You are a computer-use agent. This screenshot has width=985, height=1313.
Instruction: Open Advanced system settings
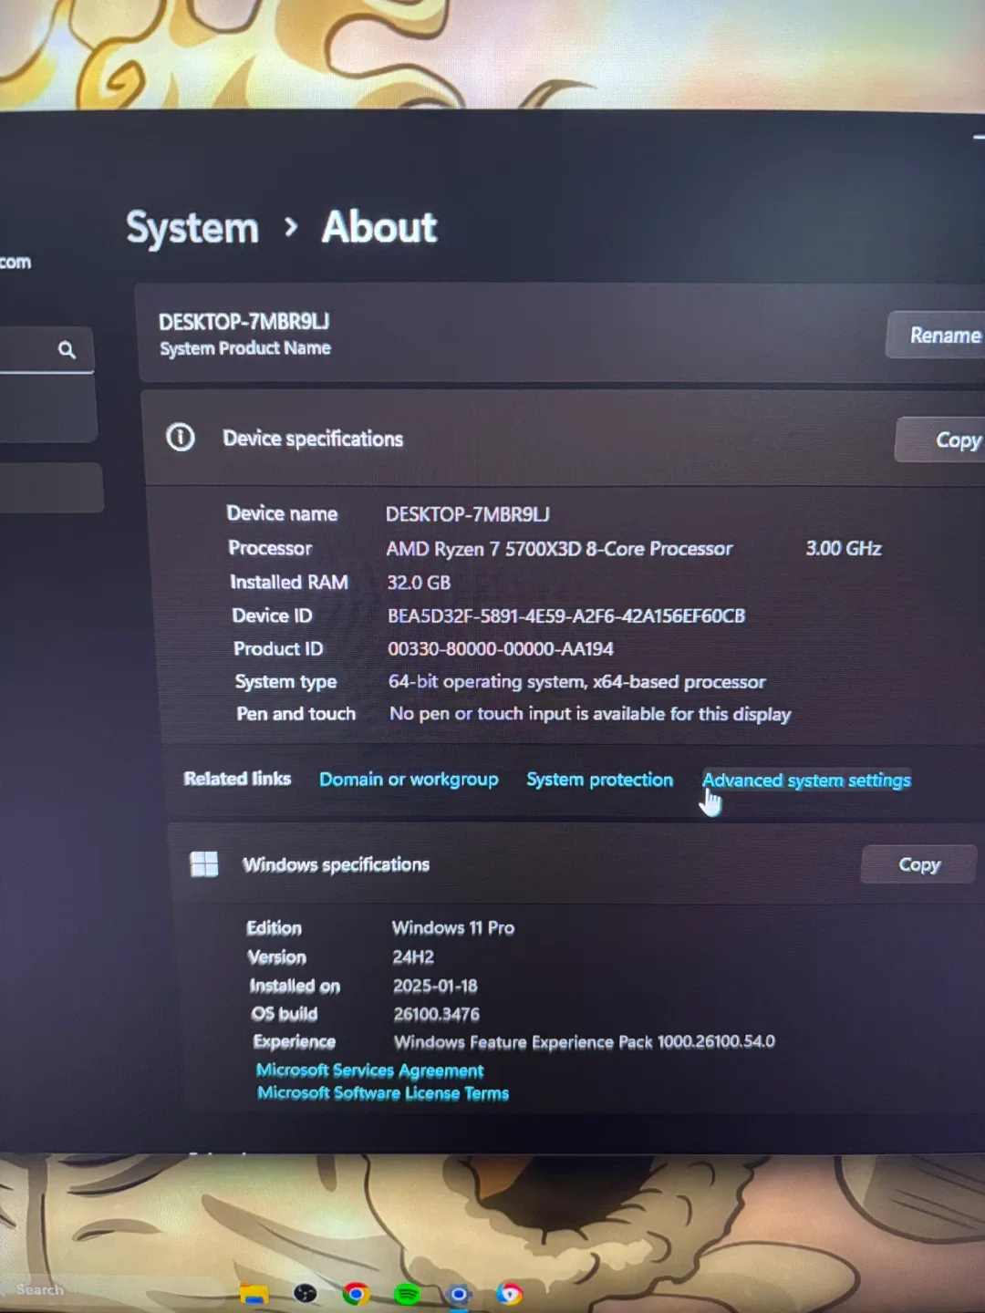[805, 780]
